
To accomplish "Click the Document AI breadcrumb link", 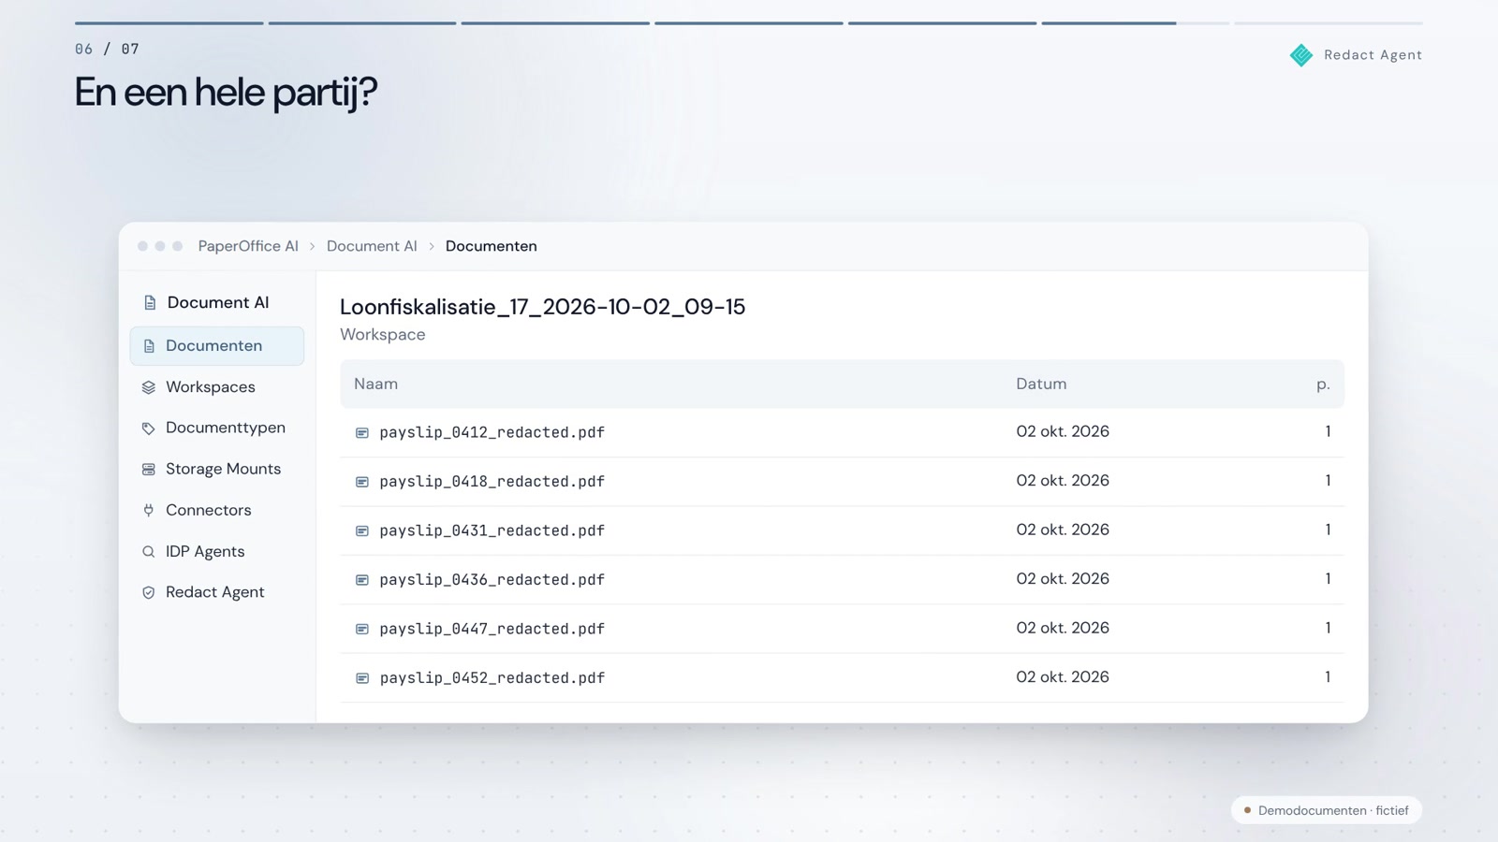I will click(x=372, y=246).
